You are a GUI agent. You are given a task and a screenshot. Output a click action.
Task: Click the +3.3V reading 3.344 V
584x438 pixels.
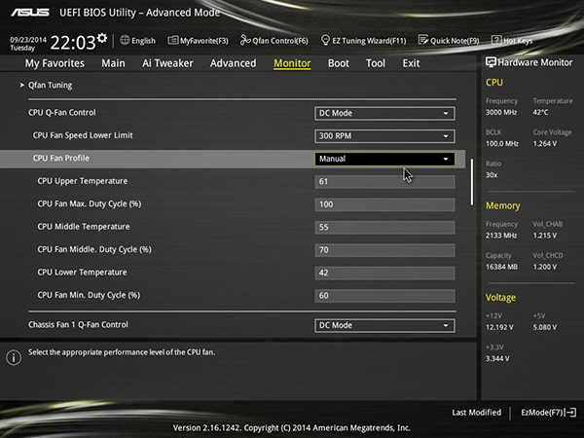pyautogui.click(x=497, y=358)
